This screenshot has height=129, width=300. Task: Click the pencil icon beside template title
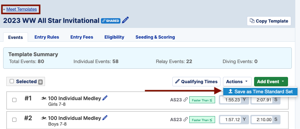[125, 20]
